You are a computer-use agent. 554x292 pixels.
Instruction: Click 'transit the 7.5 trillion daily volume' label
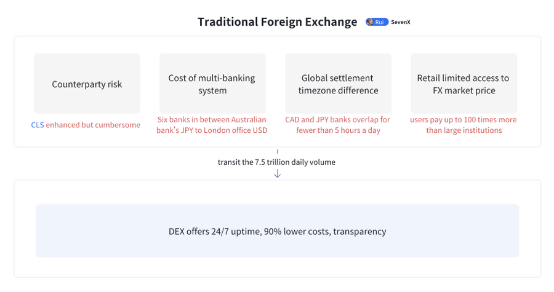[x=277, y=162]
